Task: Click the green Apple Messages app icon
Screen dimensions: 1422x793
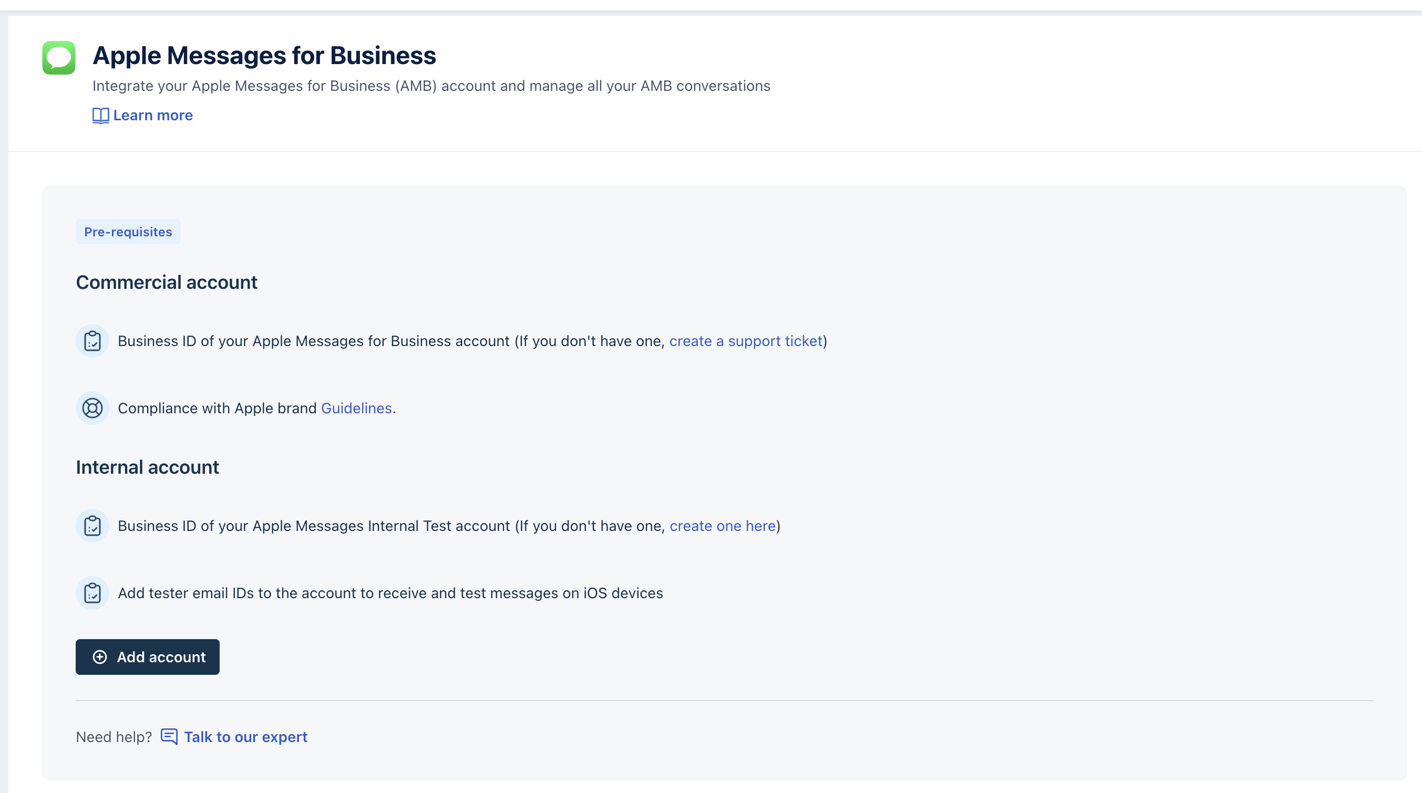Action: coord(58,57)
